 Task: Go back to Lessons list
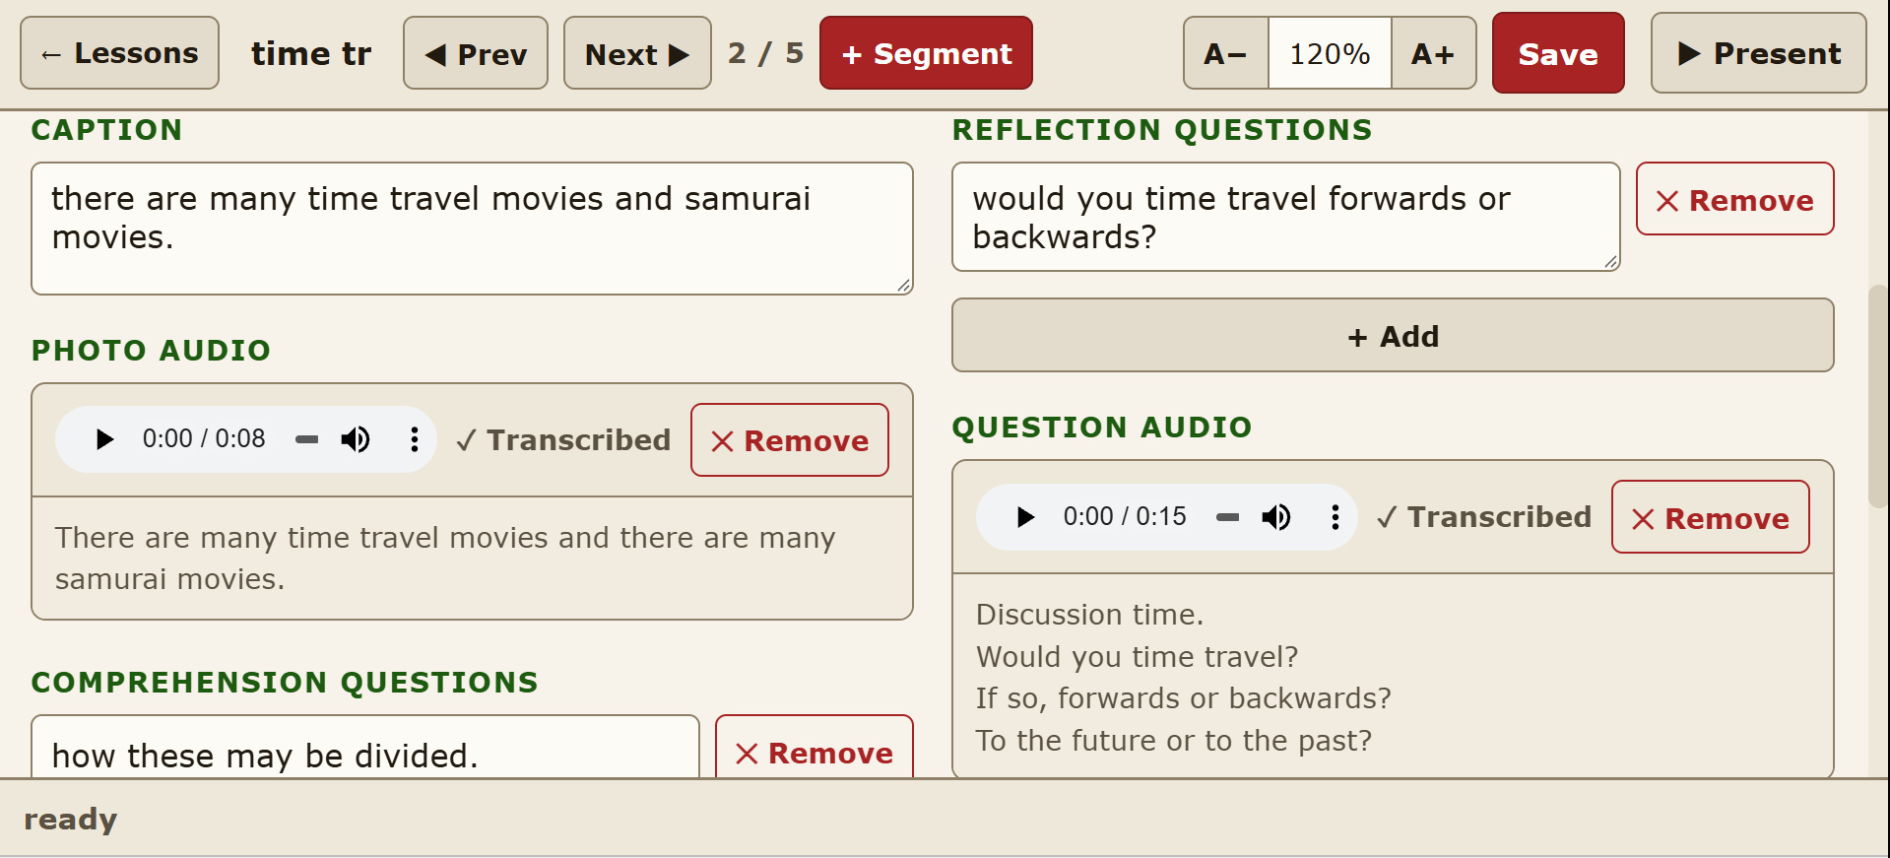[x=119, y=53]
